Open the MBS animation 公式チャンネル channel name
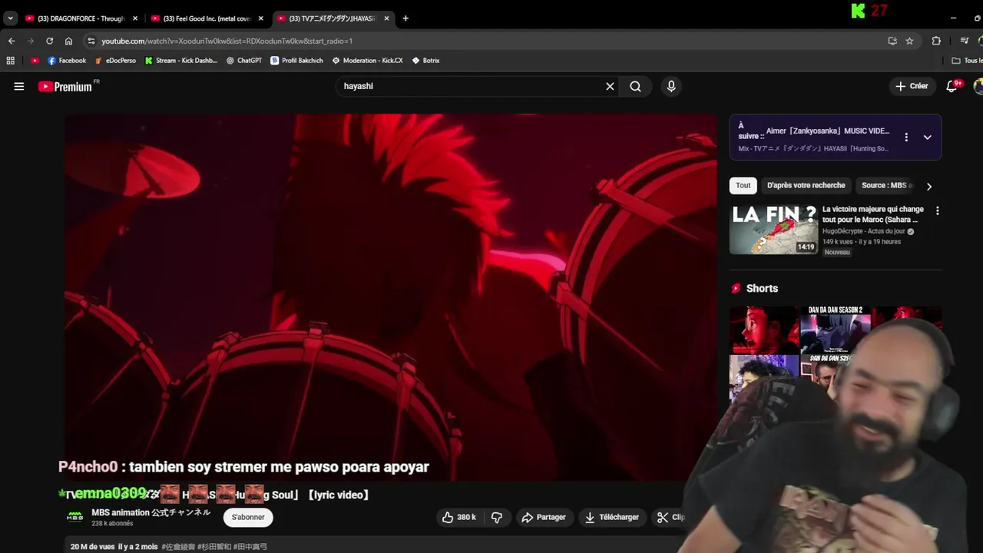This screenshot has width=983, height=553. pos(151,512)
